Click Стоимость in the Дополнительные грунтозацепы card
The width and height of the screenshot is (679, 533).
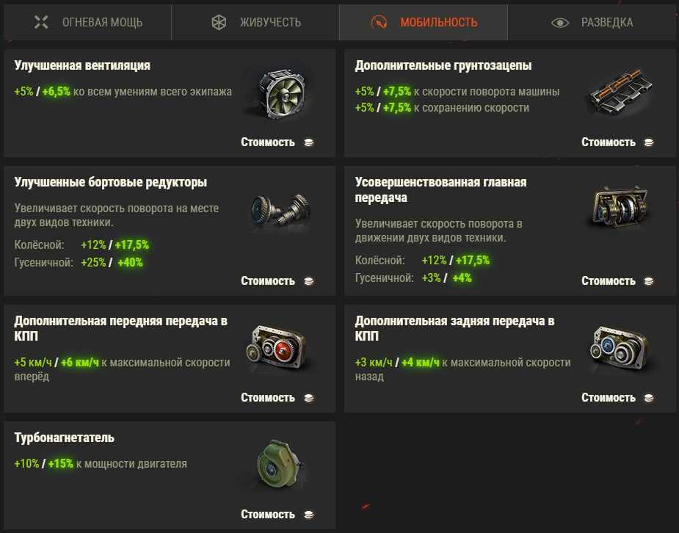(609, 142)
